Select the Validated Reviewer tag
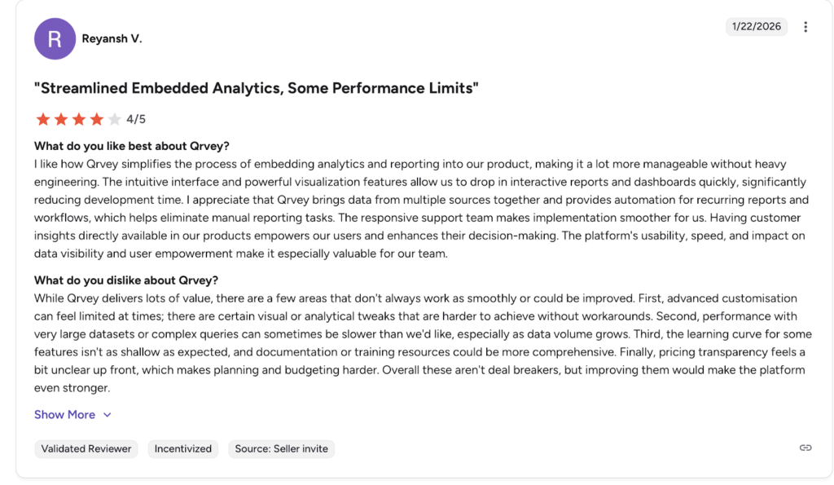The height and width of the screenshot is (485, 834). 86,448
